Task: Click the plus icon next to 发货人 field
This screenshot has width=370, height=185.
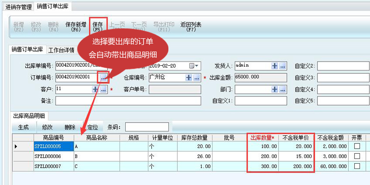Action: tap(275, 66)
